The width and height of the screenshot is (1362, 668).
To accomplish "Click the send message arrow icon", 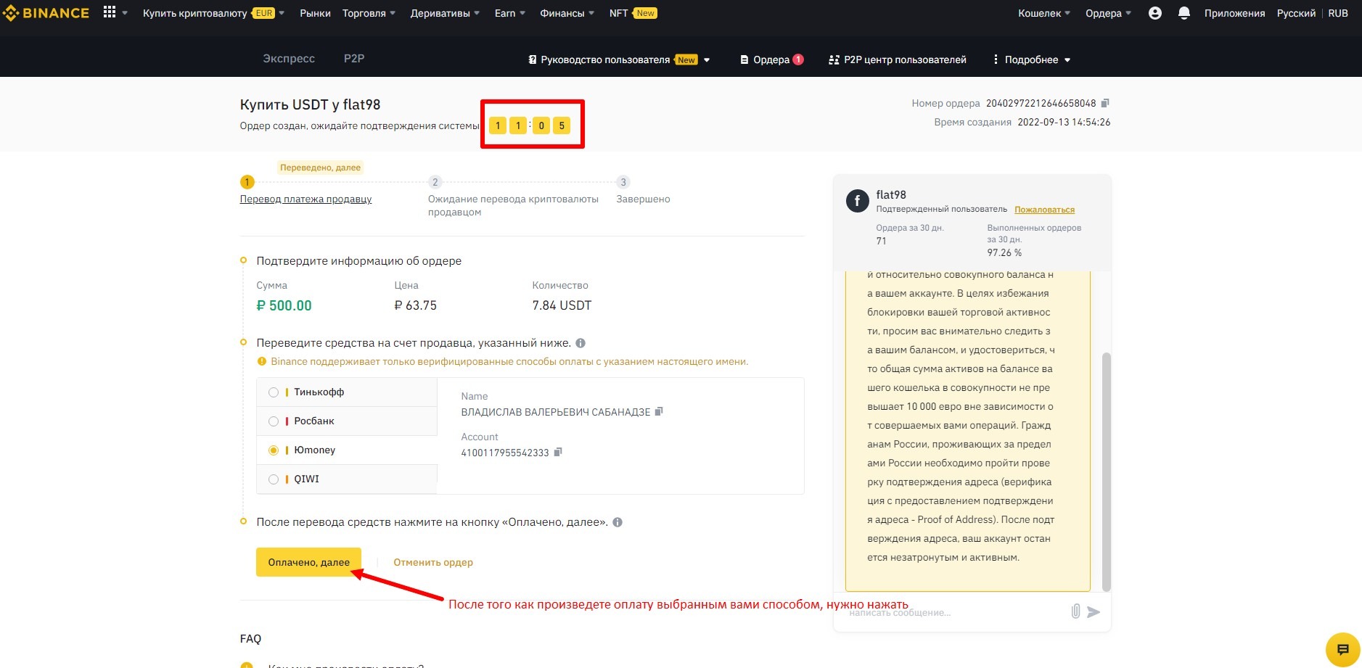I will [x=1094, y=612].
